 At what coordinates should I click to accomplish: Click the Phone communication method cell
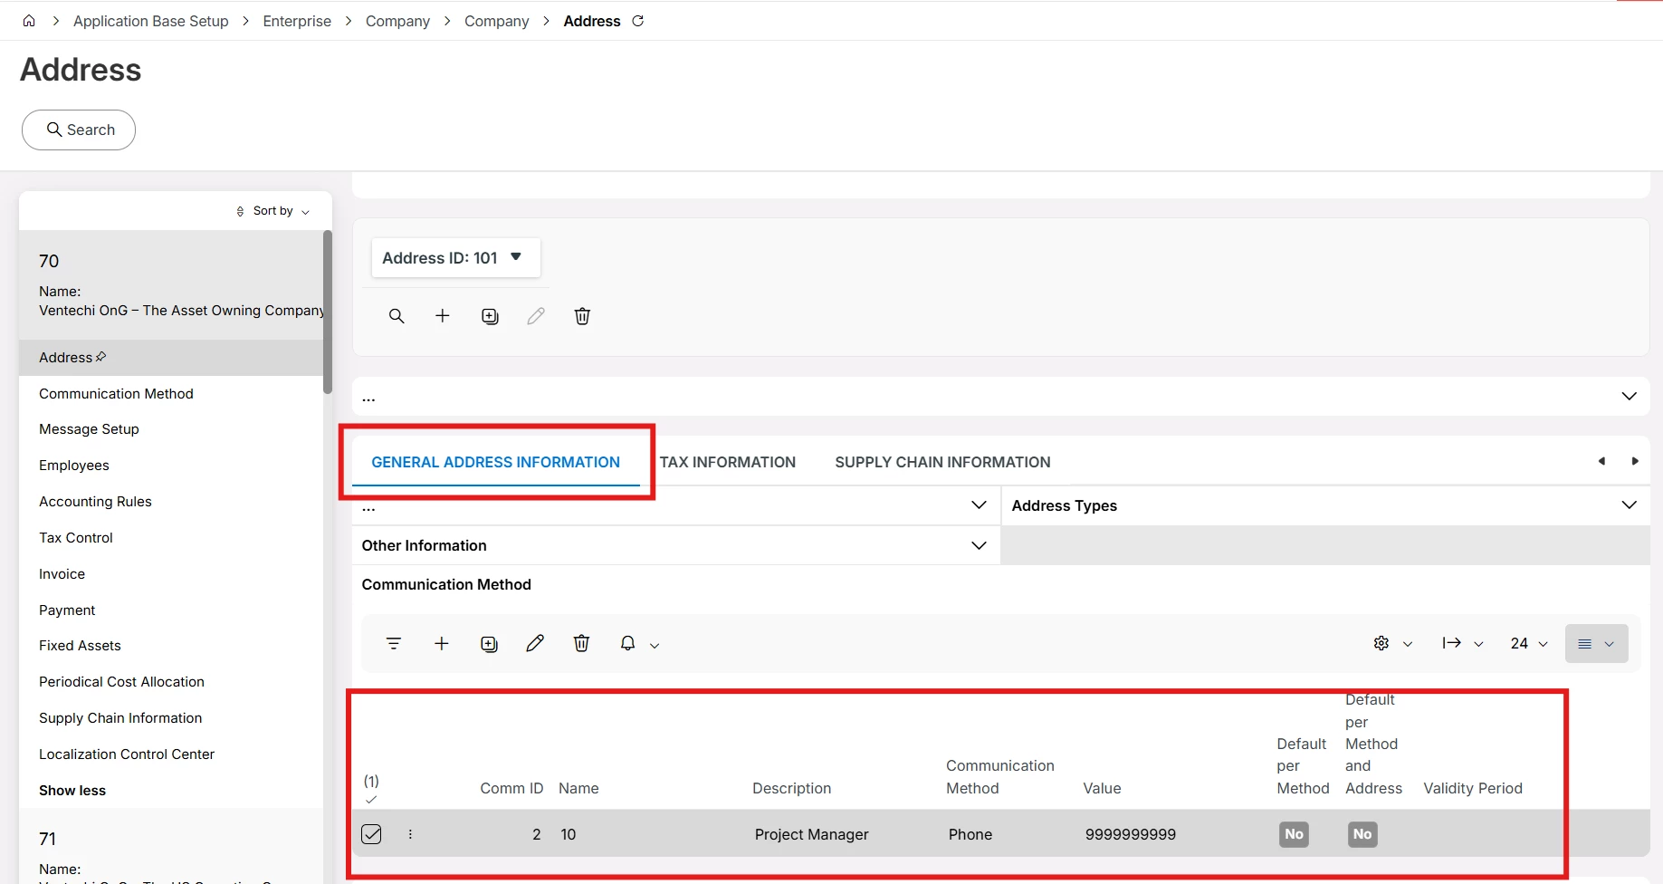coord(970,834)
